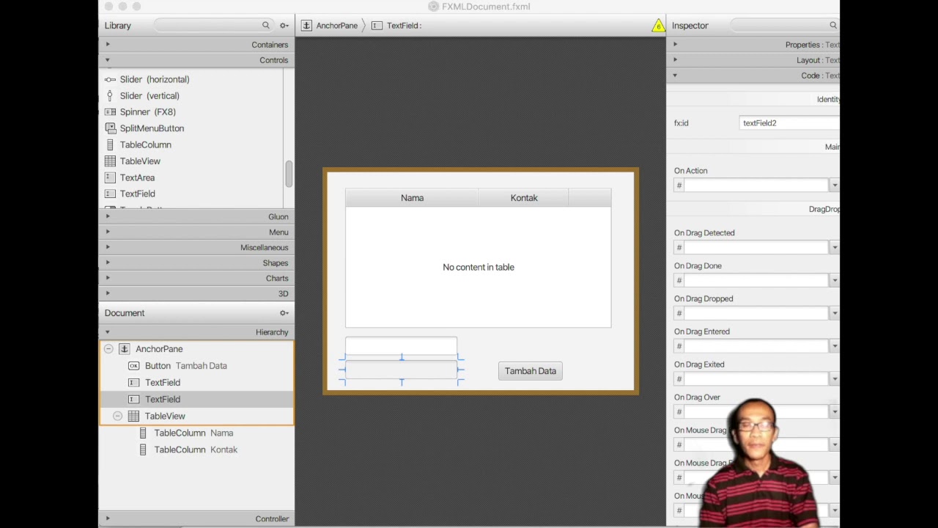Image resolution: width=938 pixels, height=528 pixels.
Task: Click the Tambah Data button on canvas
Action: pyautogui.click(x=531, y=371)
